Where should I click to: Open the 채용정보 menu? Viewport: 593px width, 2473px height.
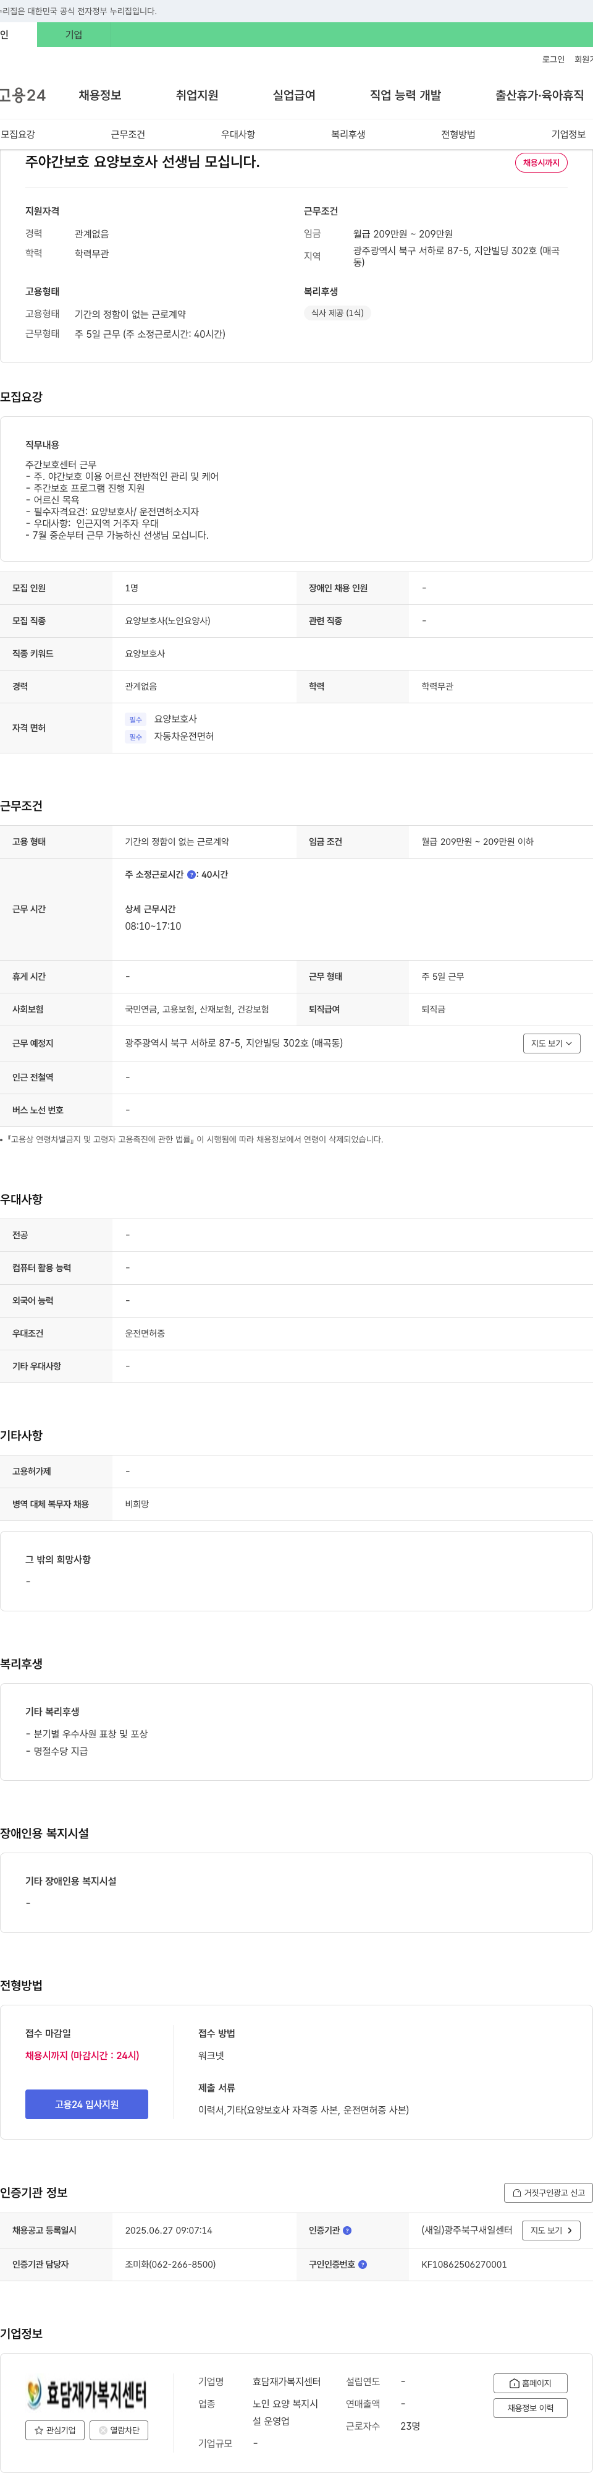pos(99,95)
